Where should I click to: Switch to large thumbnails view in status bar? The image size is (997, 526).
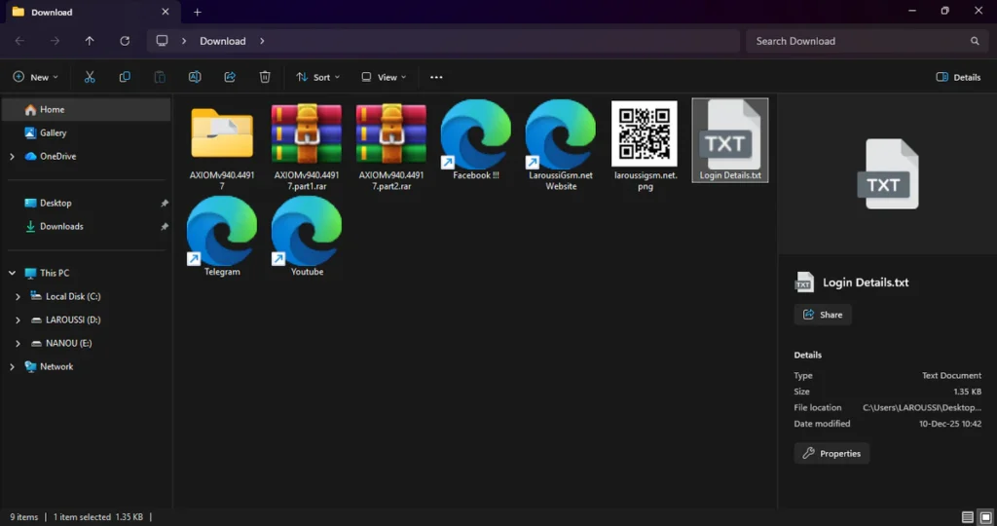coord(984,516)
